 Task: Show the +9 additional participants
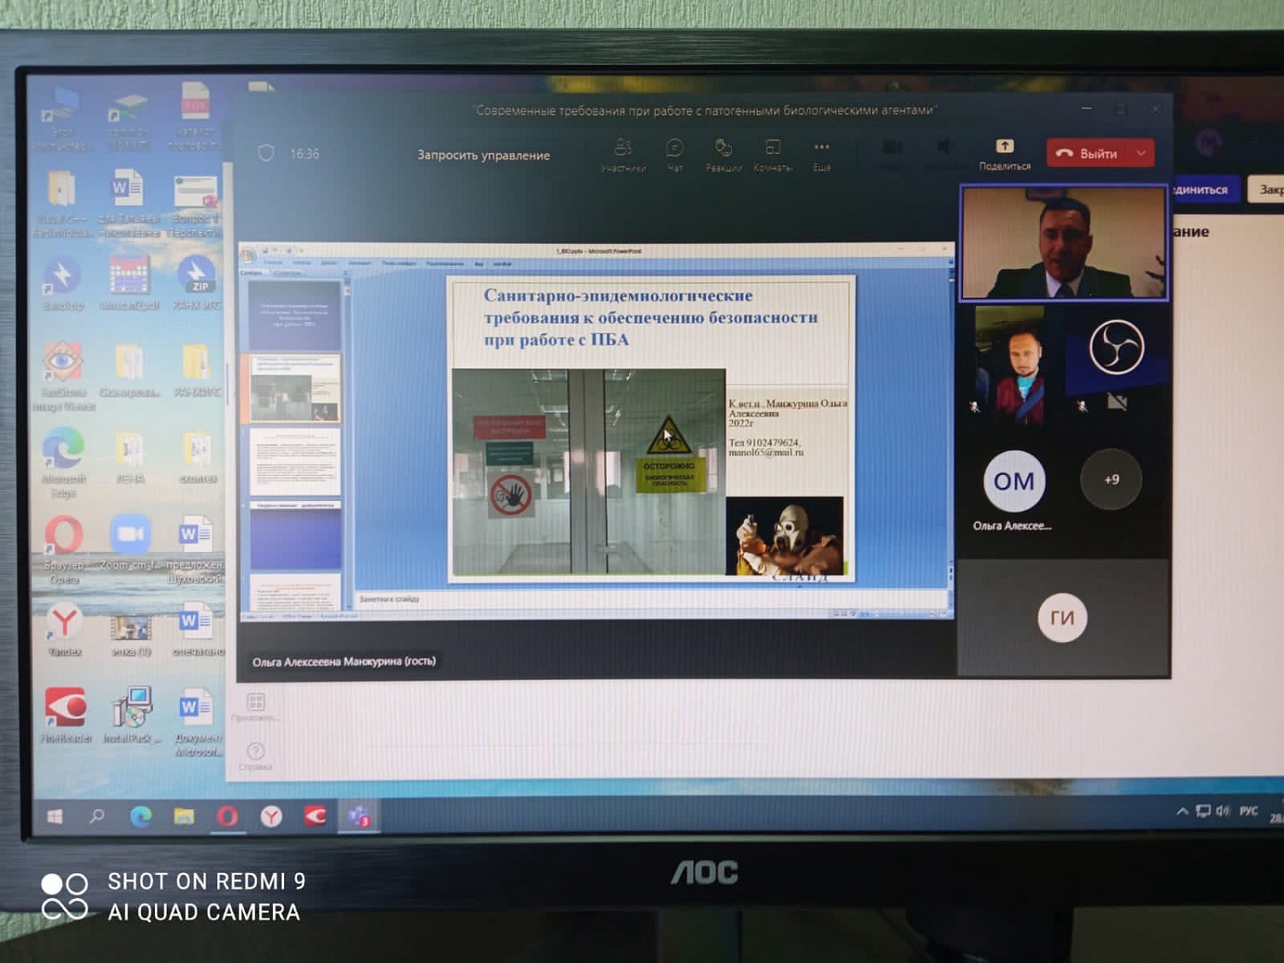(x=1111, y=479)
